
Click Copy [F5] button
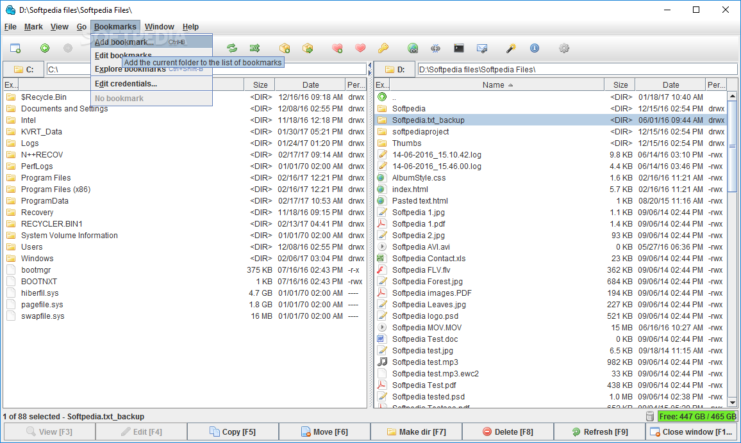[x=233, y=431]
